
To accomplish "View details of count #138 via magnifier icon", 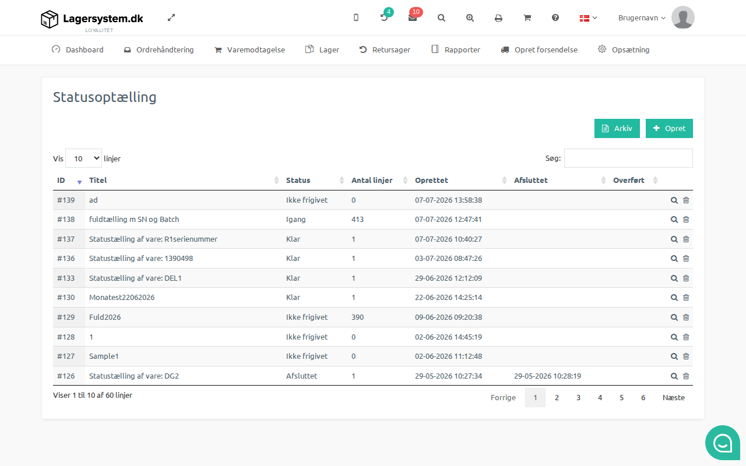I will coord(674,220).
